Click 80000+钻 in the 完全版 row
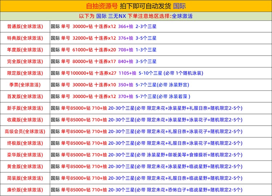 point(82,61)
